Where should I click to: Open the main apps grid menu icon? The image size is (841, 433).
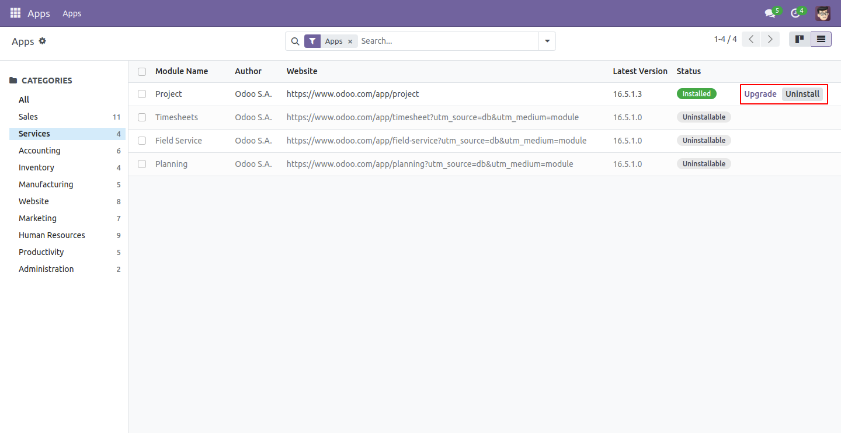click(15, 13)
